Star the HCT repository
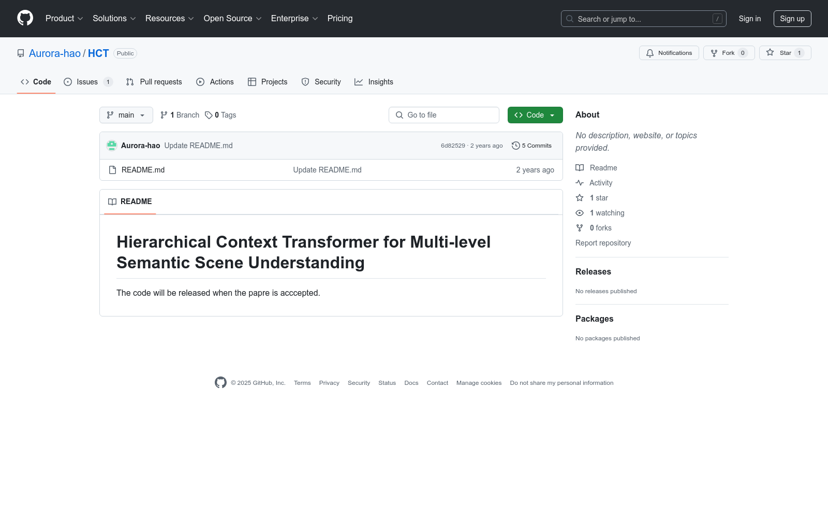 pyautogui.click(x=785, y=53)
